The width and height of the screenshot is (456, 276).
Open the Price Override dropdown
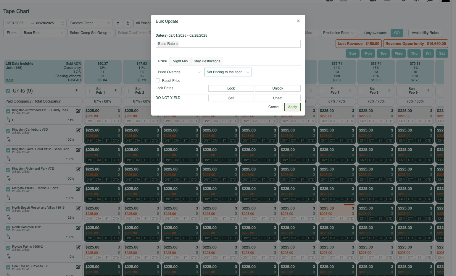click(x=179, y=72)
